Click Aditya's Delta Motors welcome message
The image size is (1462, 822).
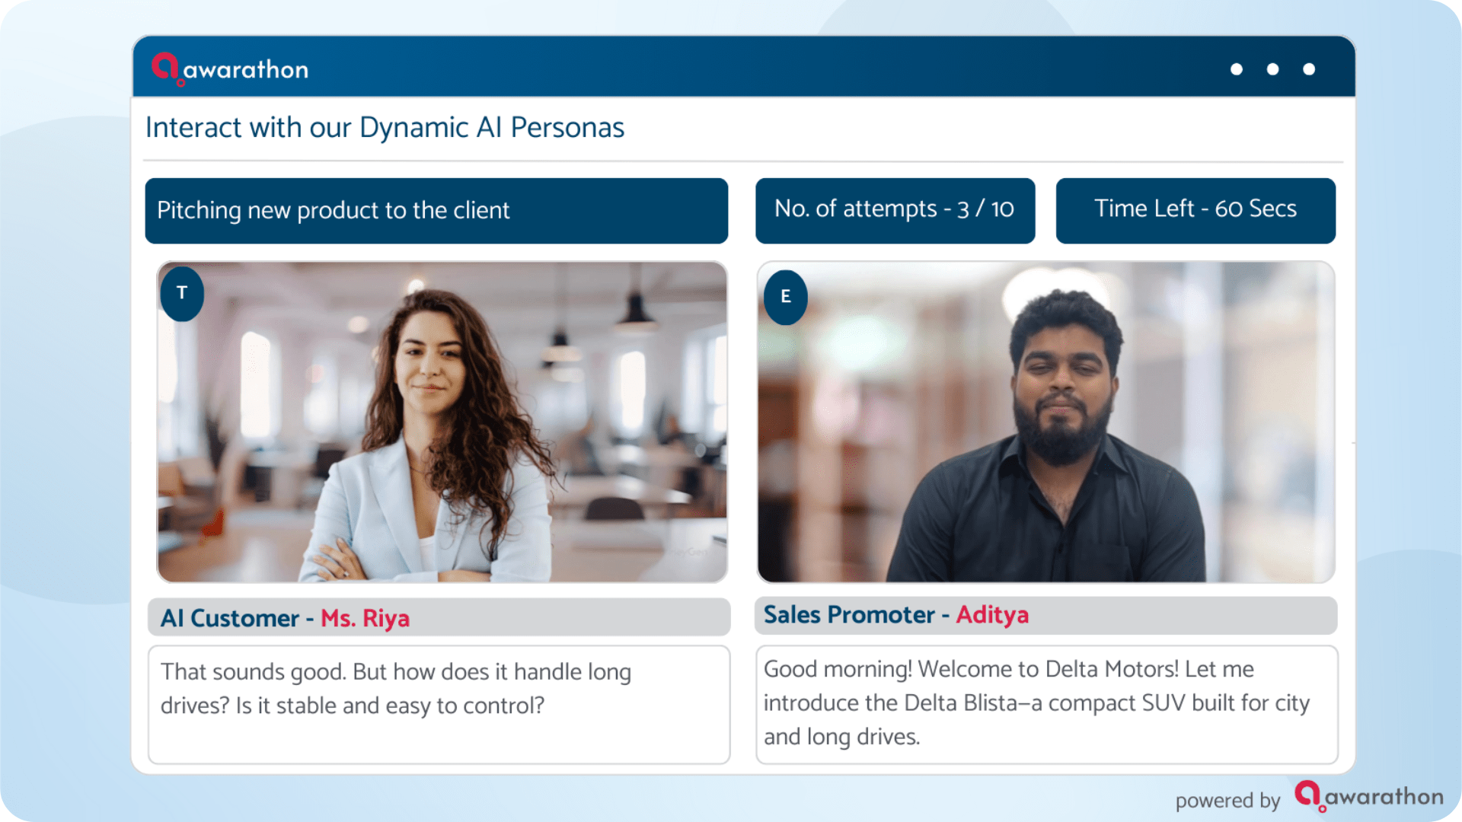tap(1046, 705)
